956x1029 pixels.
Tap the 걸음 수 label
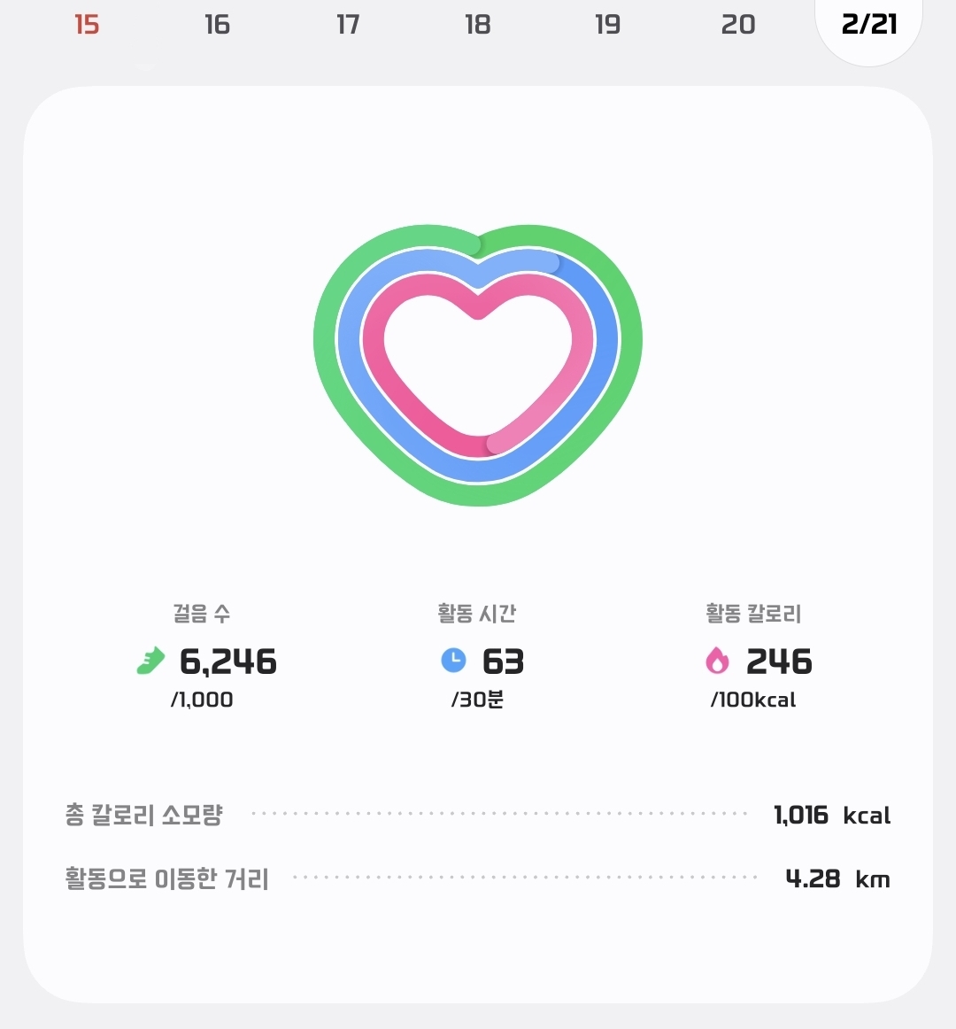tap(202, 613)
